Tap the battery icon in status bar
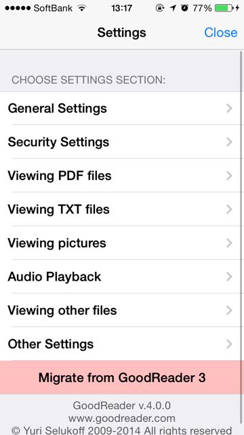Image resolution: width=244 pixels, height=435 pixels. [224, 8]
